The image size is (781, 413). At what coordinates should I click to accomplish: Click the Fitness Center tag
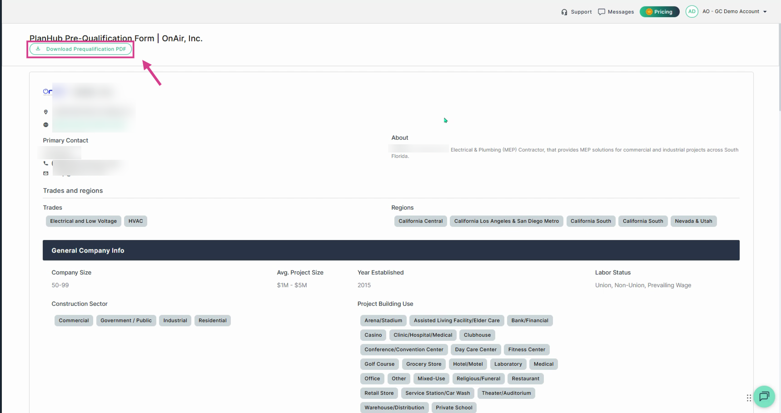pyautogui.click(x=527, y=349)
